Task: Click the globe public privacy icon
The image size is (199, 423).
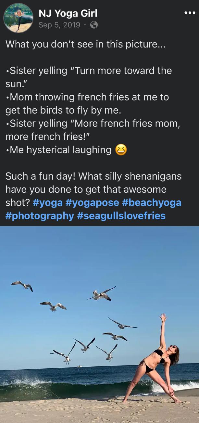Action: [x=94, y=25]
